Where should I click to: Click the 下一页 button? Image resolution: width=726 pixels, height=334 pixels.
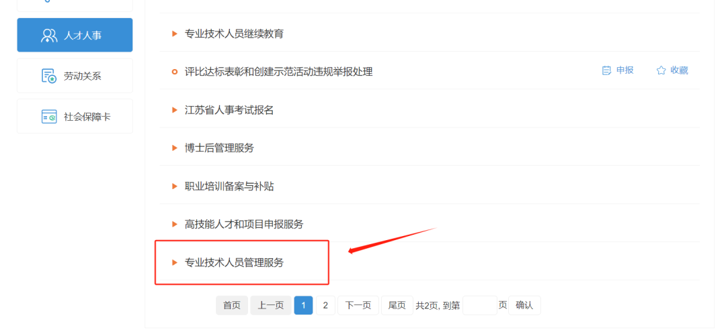pos(358,305)
